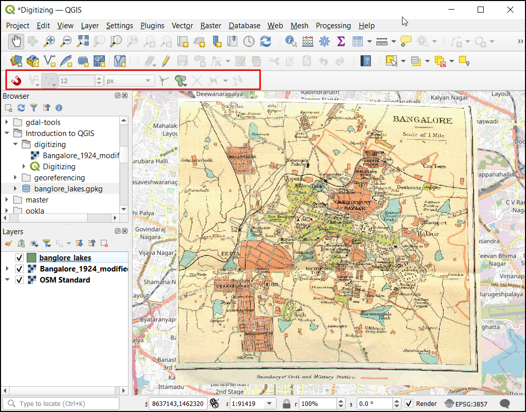Expand banglore_lakes.gpkg in Browser
This screenshot has height=412, width=526.
point(15,188)
